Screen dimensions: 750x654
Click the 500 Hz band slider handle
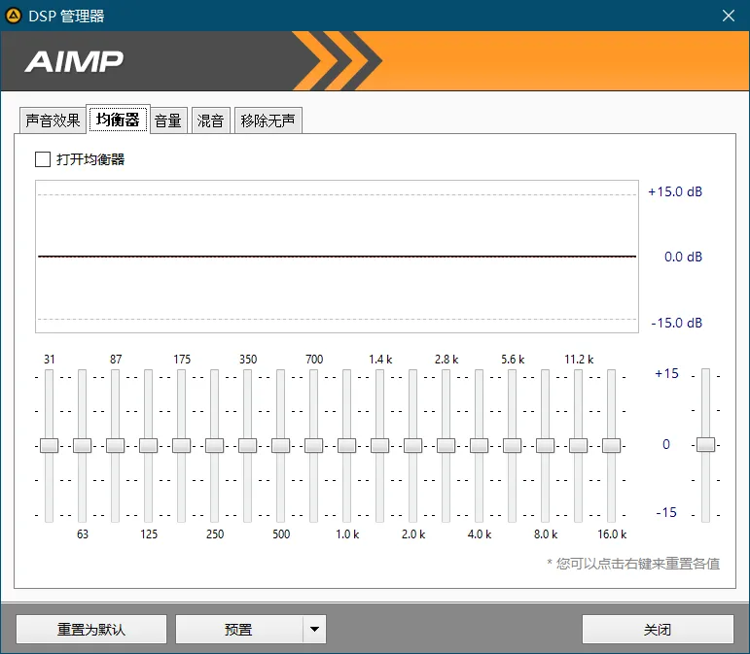281,445
